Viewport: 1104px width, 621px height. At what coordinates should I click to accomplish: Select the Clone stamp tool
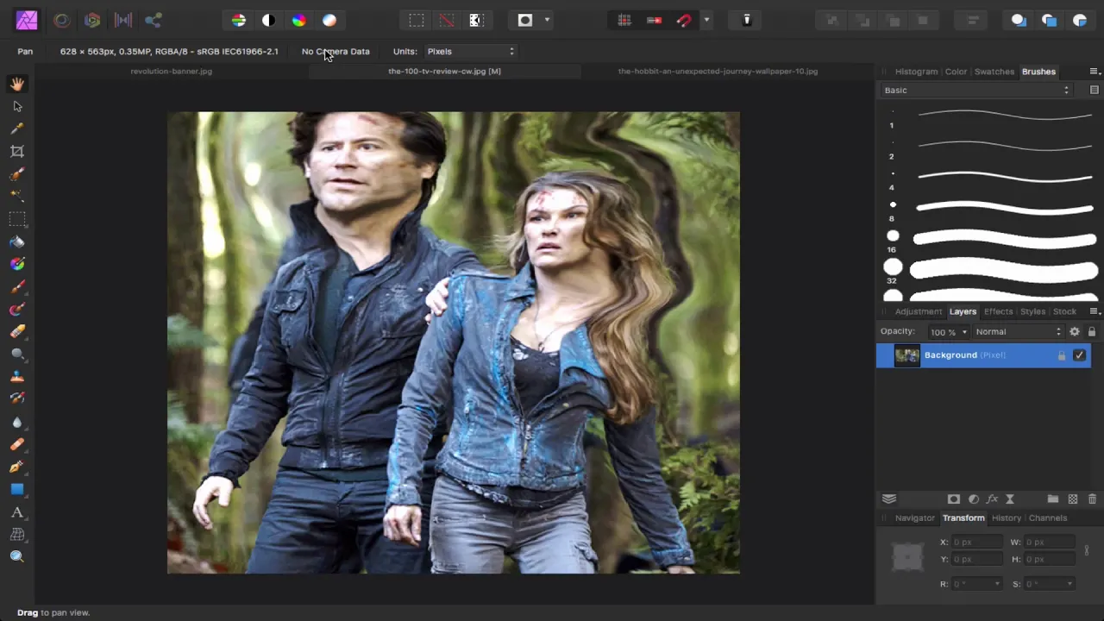tap(17, 376)
